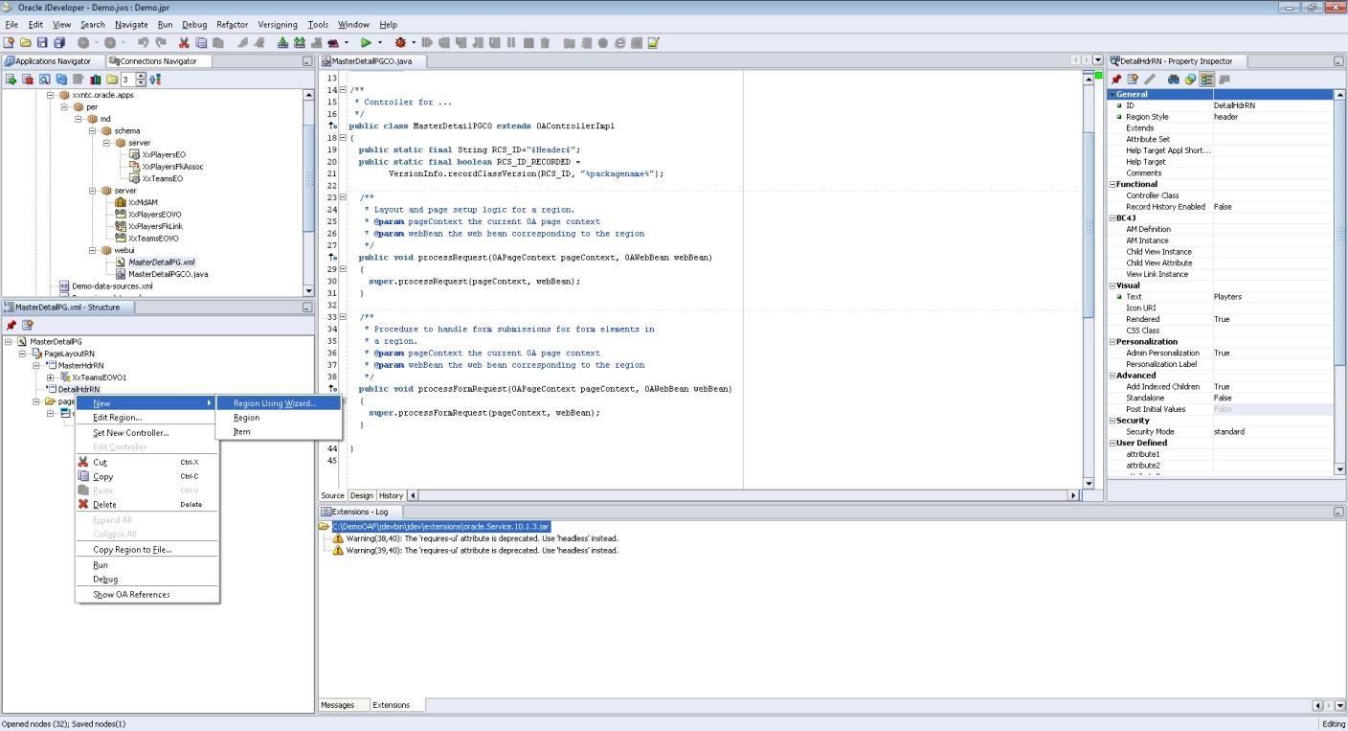Click the oracle.Service.10.1.3.jar log entry
This screenshot has height=731, width=1348.
441,527
